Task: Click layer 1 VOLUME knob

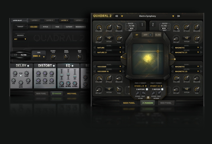Action: (99, 27)
